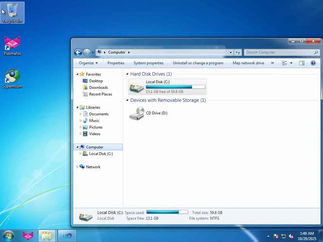323x242 pixels.
Task: Collapse the Libraries tree group
Action: [x=78, y=107]
